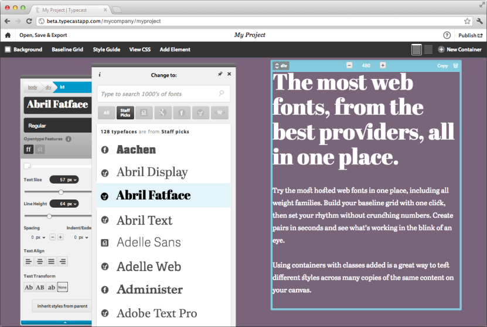The image size is (487, 327).
Task: Toggle the st ligatures feature
Action: (40, 149)
